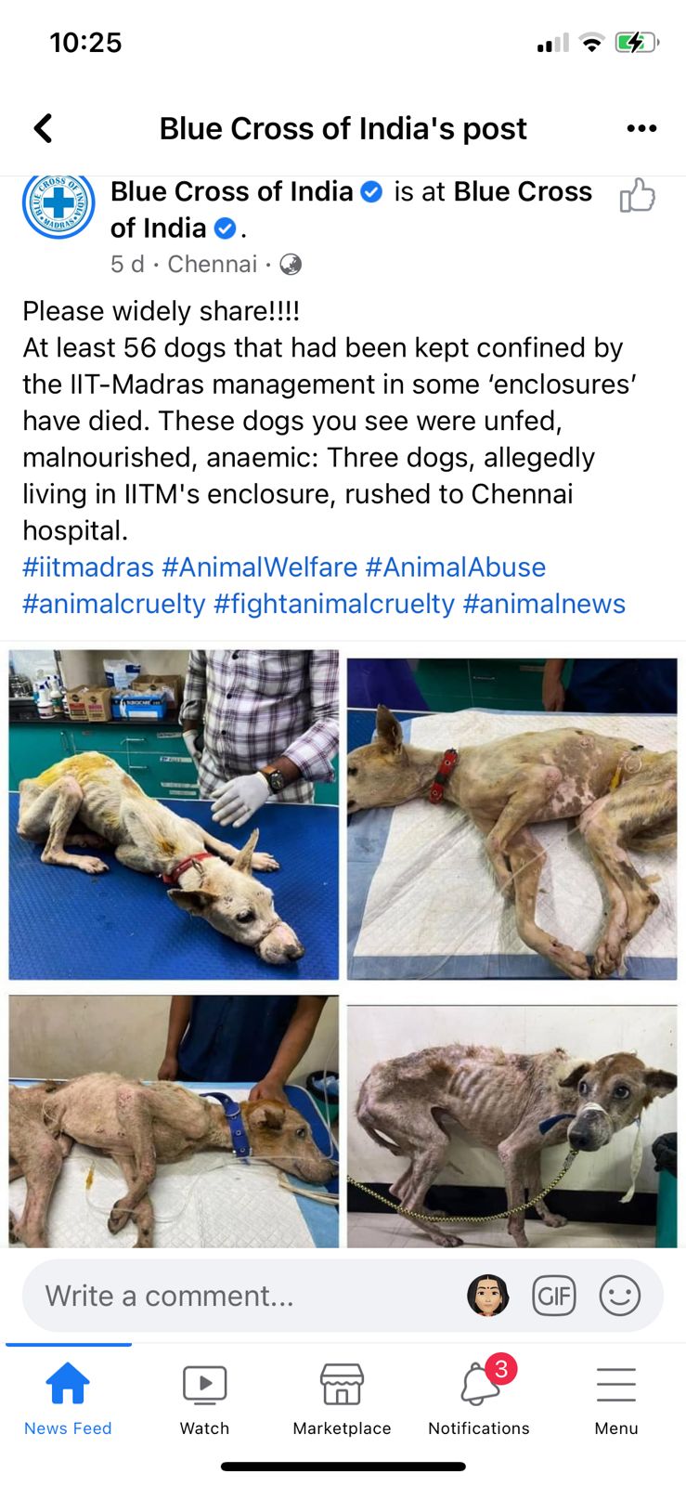Tap the #iitmadras hashtag
Screen dimensions: 686x1486
point(88,567)
